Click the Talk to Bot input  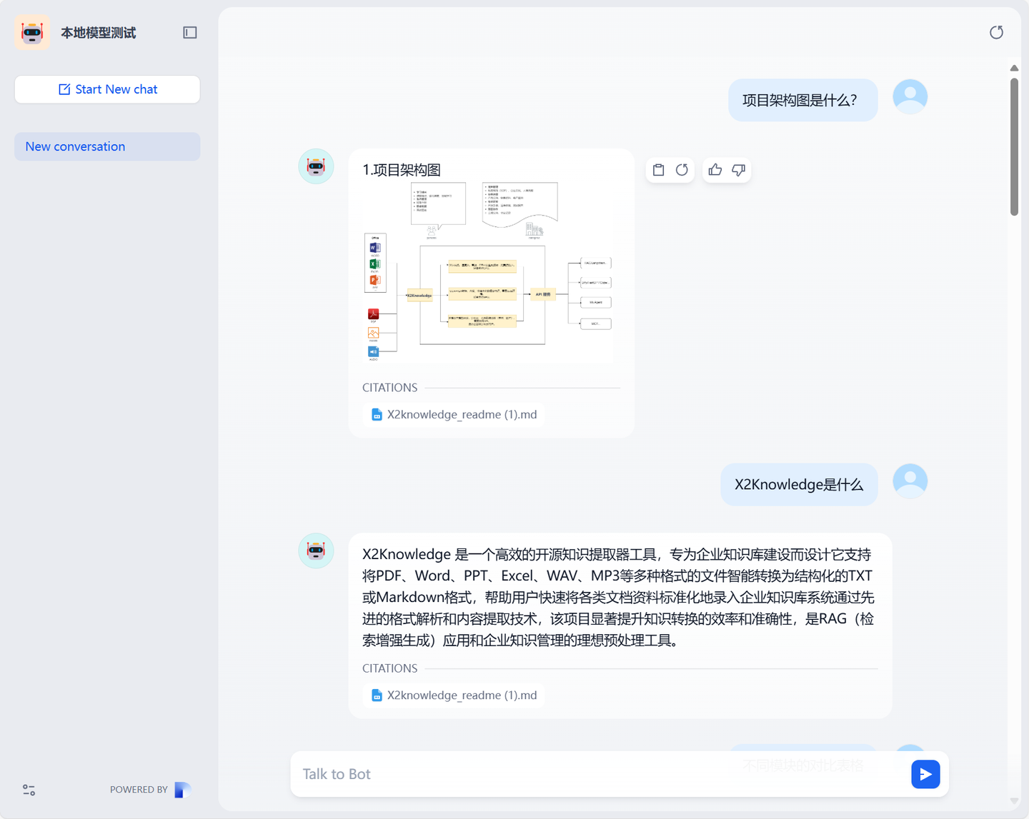click(x=600, y=774)
